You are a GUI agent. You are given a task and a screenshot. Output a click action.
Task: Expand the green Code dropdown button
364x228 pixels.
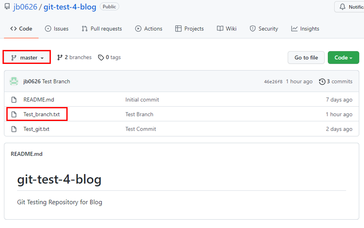pyautogui.click(x=343, y=58)
